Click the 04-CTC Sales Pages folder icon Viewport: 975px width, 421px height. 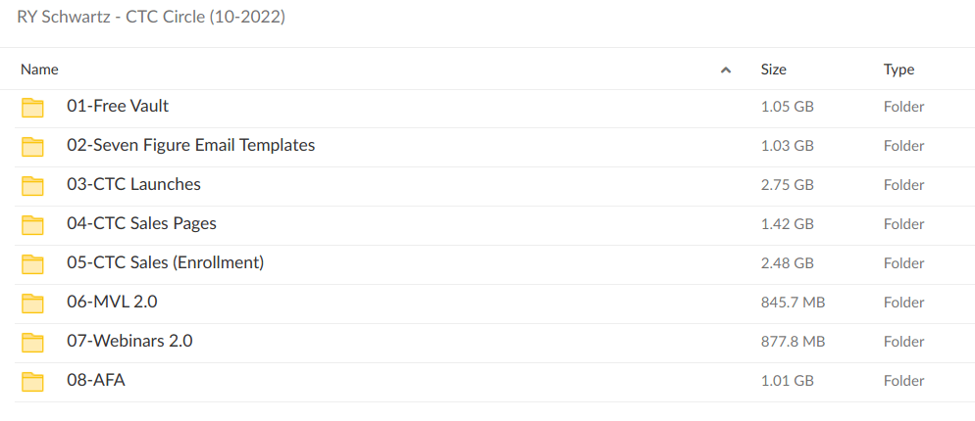click(x=33, y=224)
